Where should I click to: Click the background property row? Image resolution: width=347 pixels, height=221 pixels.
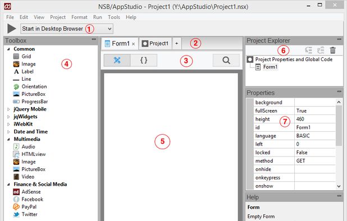pyautogui.click(x=295, y=102)
